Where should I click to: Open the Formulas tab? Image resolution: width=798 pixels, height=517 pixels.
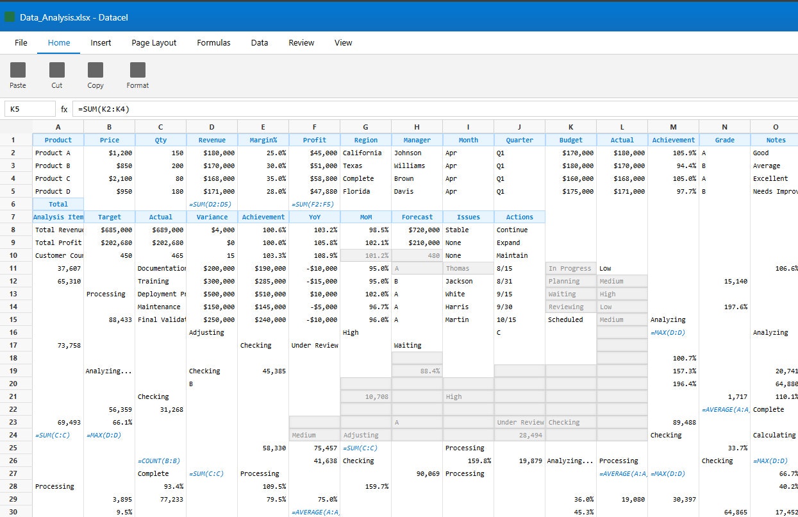click(x=213, y=43)
